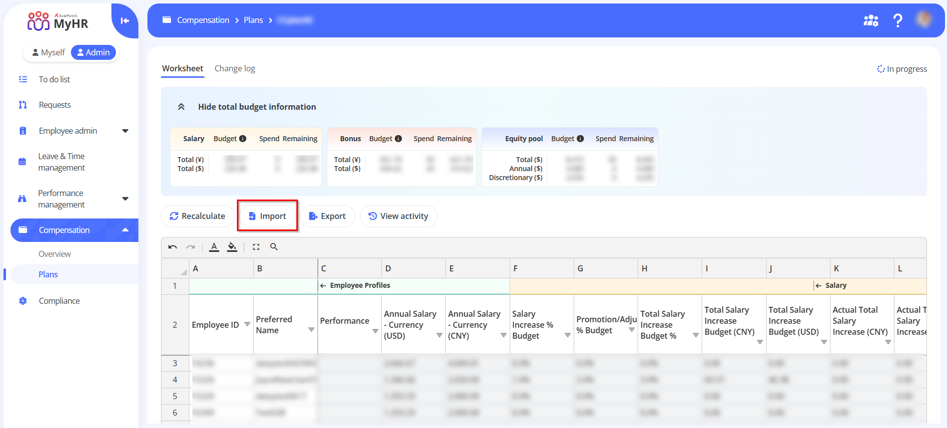
Task: Click the Export button
Action: click(x=327, y=216)
